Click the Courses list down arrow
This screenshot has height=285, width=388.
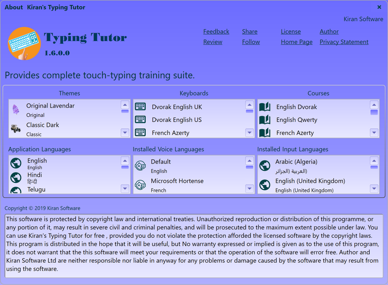[374, 133]
